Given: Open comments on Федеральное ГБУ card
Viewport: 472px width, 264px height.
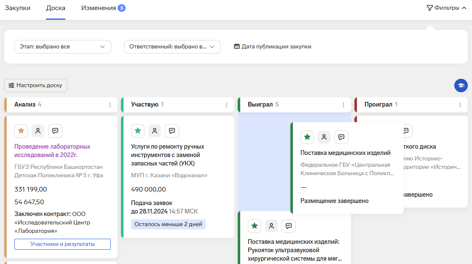Looking at the screenshot, I should point(341,137).
